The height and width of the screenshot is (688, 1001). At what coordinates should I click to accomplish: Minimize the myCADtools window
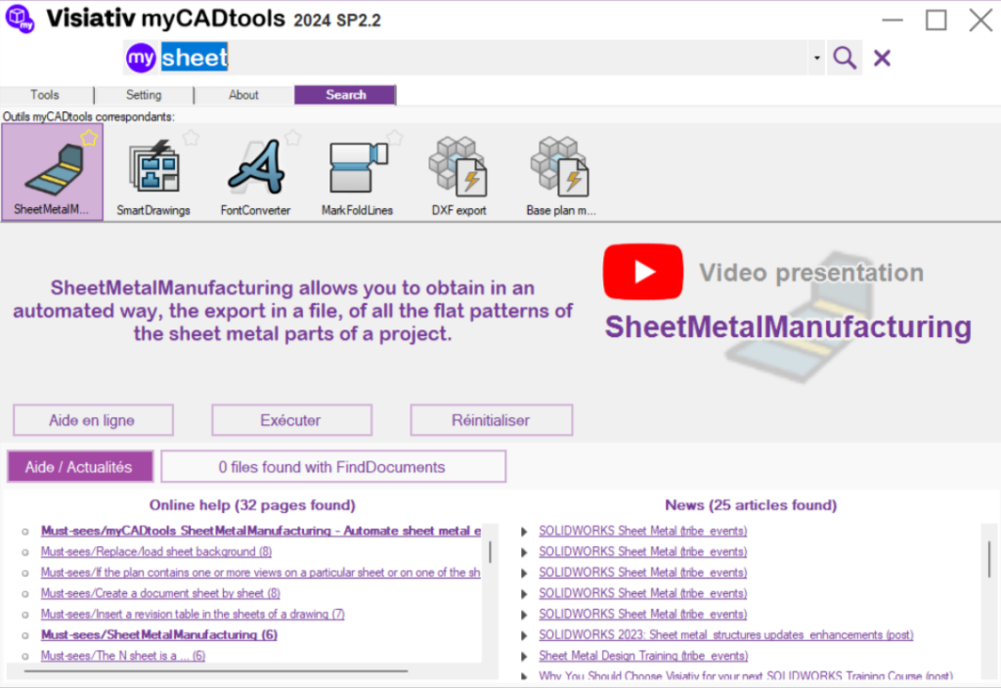tap(892, 20)
